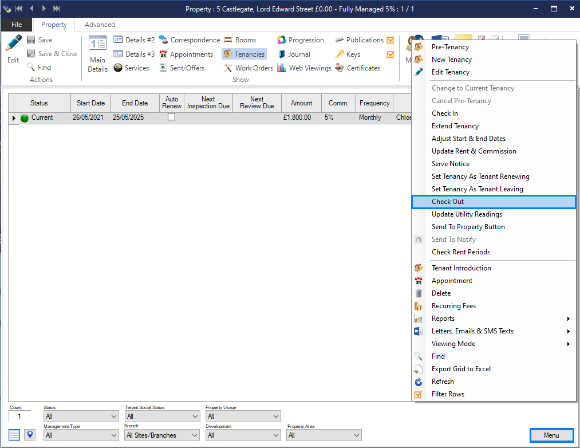The width and height of the screenshot is (580, 448).
Task: Open Appointments from the ribbon
Action: coord(186,54)
